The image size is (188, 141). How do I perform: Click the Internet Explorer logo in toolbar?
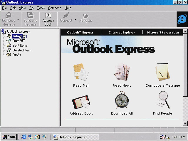(182, 19)
